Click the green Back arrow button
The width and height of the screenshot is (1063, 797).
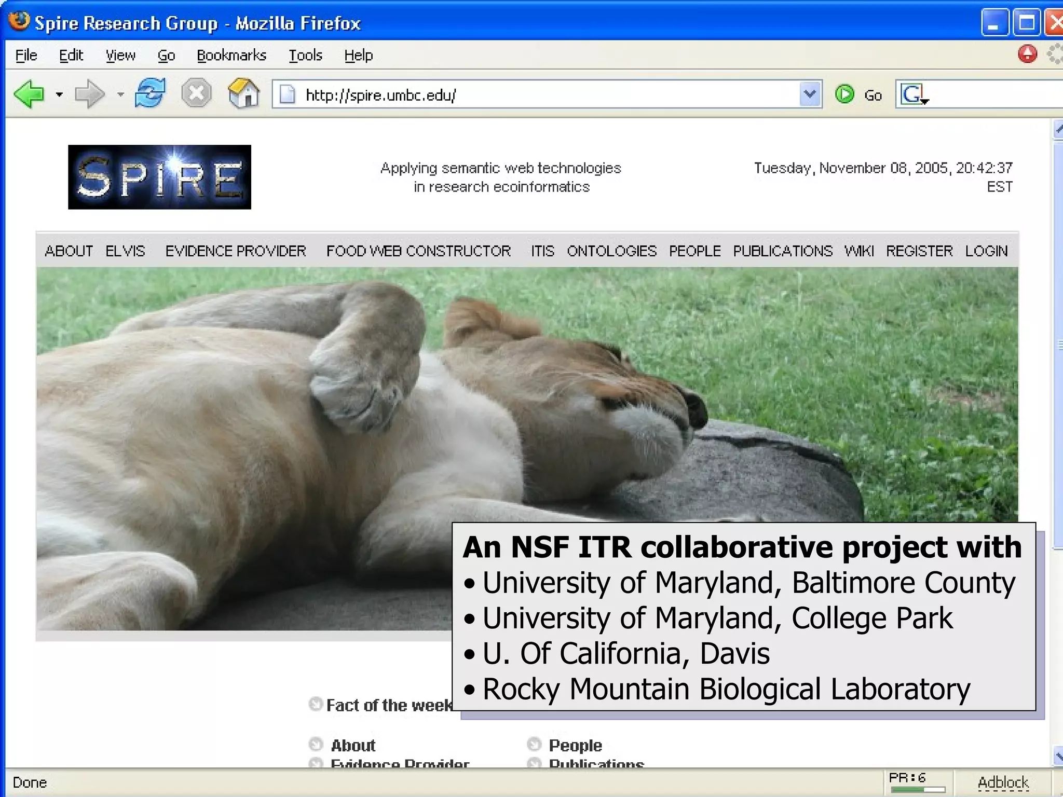coord(30,94)
